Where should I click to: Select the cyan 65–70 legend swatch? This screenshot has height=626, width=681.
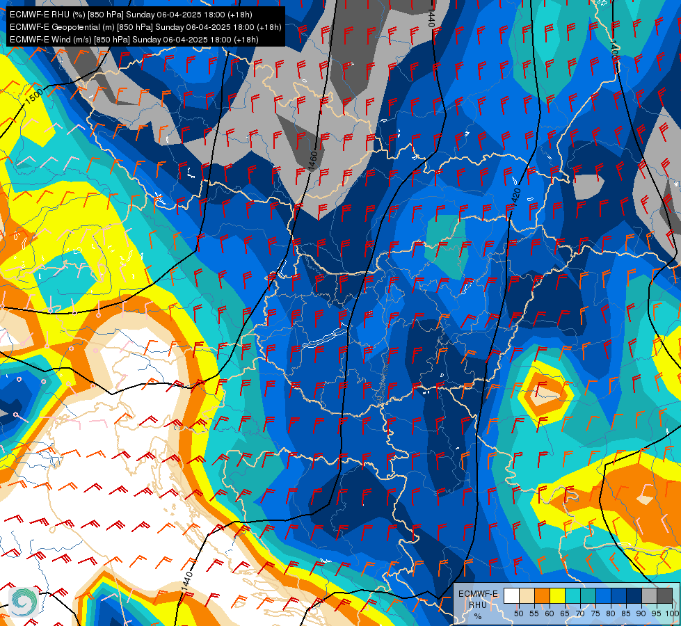pos(573,595)
